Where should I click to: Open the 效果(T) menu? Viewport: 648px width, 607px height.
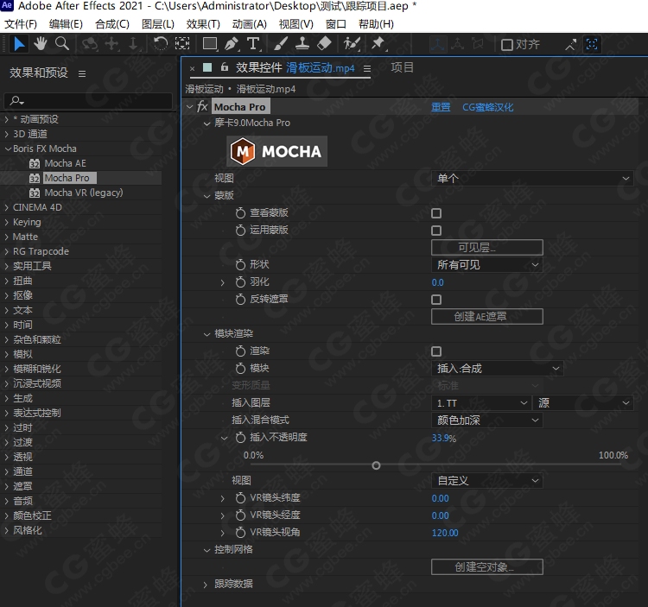203,24
